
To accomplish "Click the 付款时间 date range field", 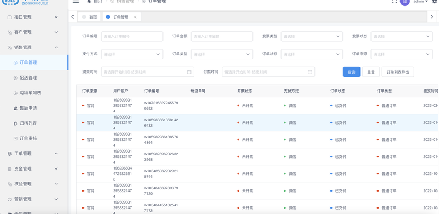I will [x=268, y=72].
